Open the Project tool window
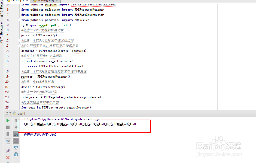 coord(2,6)
